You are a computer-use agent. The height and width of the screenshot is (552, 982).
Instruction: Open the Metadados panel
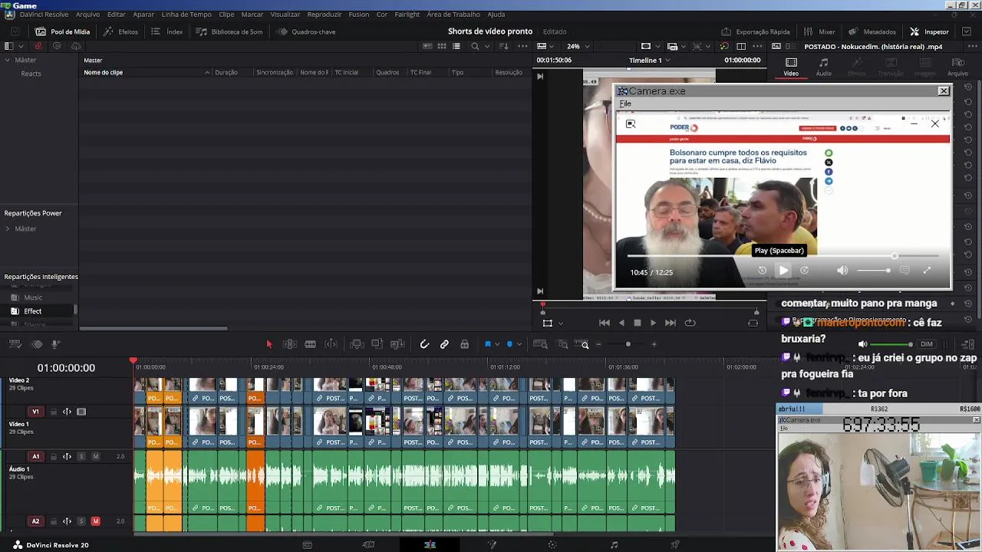click(872, 31)
